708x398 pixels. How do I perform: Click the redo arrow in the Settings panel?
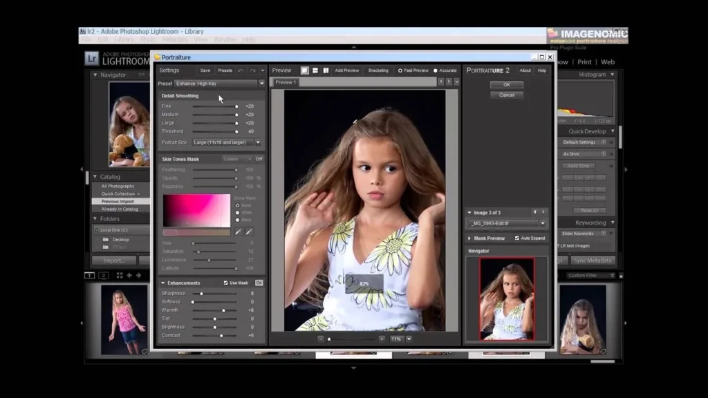[x=251, y=70]
